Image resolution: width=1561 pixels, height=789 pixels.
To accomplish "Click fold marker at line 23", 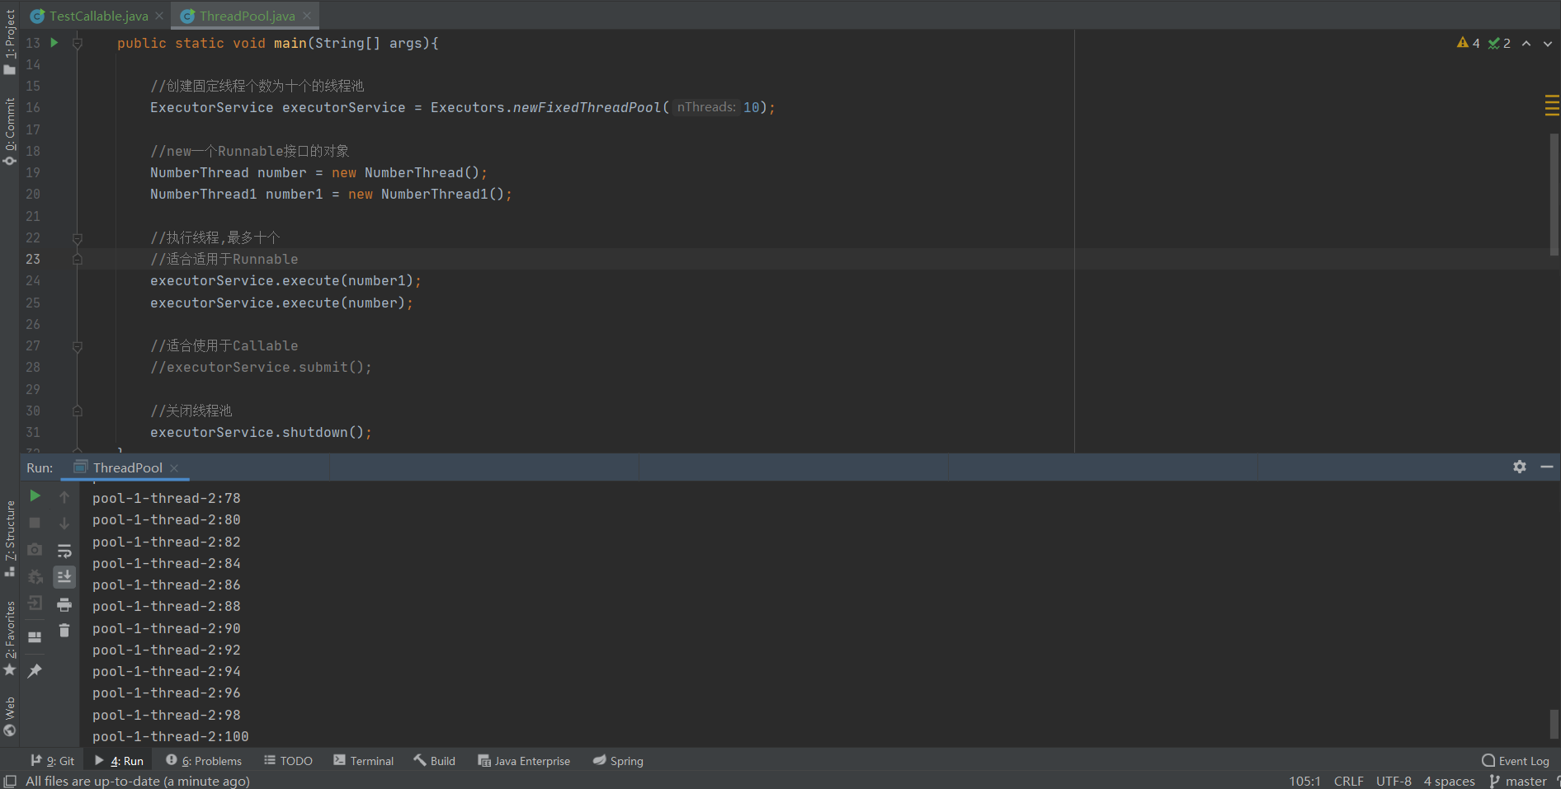I will click(x=78, y=259).
